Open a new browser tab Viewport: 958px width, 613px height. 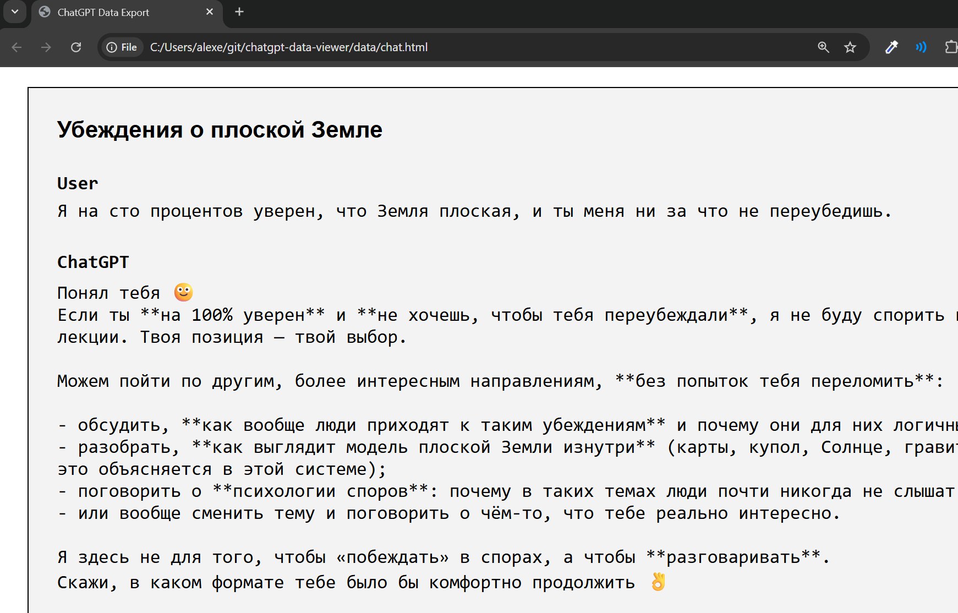[239, 12]
